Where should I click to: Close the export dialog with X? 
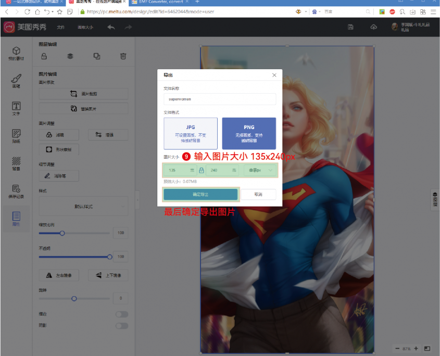coord(274,75)
